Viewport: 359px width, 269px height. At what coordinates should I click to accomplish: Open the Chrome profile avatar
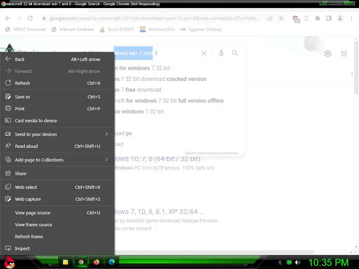[x=340, y=18]
